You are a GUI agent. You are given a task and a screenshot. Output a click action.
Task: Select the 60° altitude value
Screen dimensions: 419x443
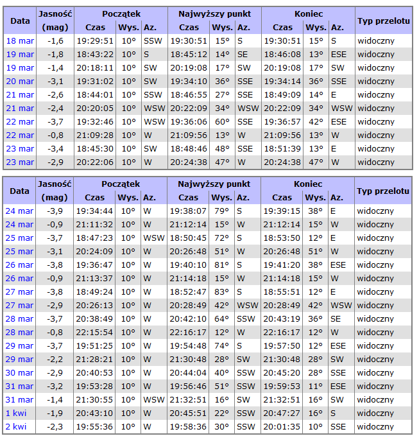[222, 122]
